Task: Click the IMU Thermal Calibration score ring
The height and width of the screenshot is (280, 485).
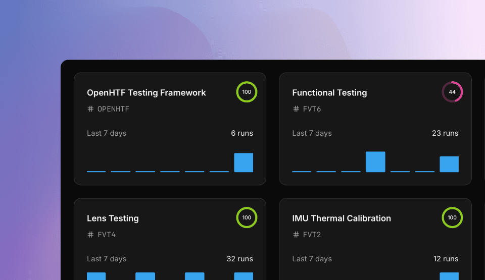Action: coord(452,218)
